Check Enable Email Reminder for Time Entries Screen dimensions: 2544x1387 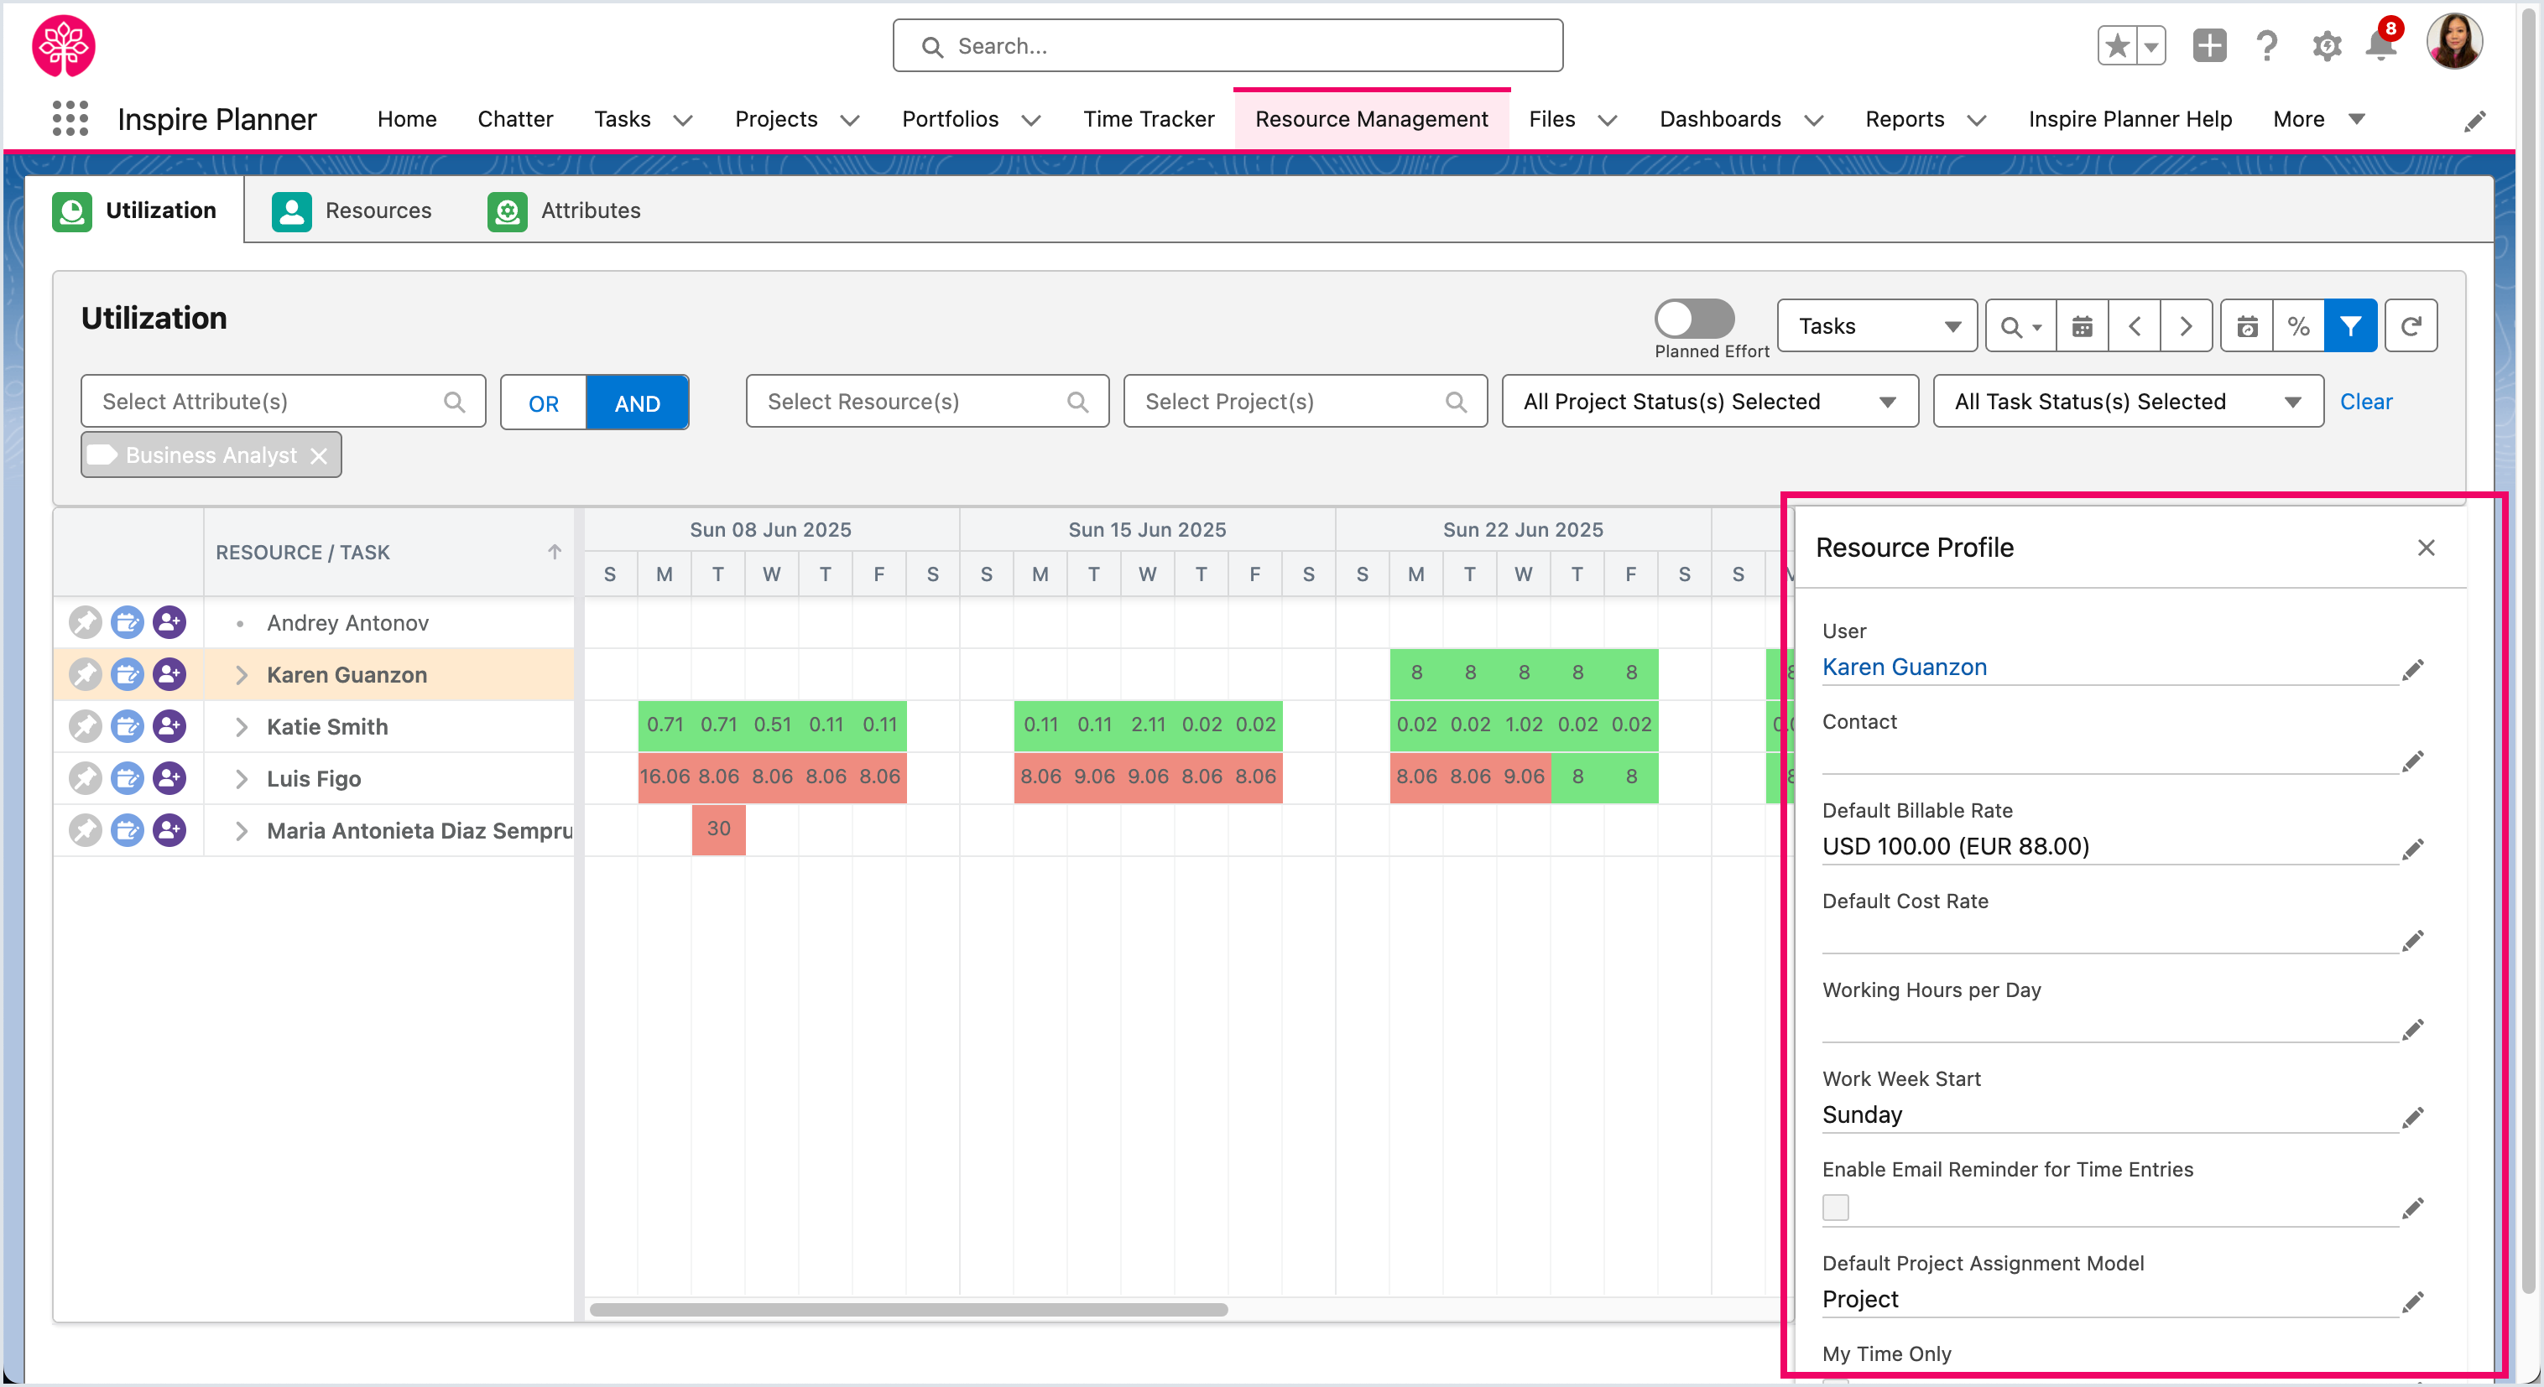1835,1208
